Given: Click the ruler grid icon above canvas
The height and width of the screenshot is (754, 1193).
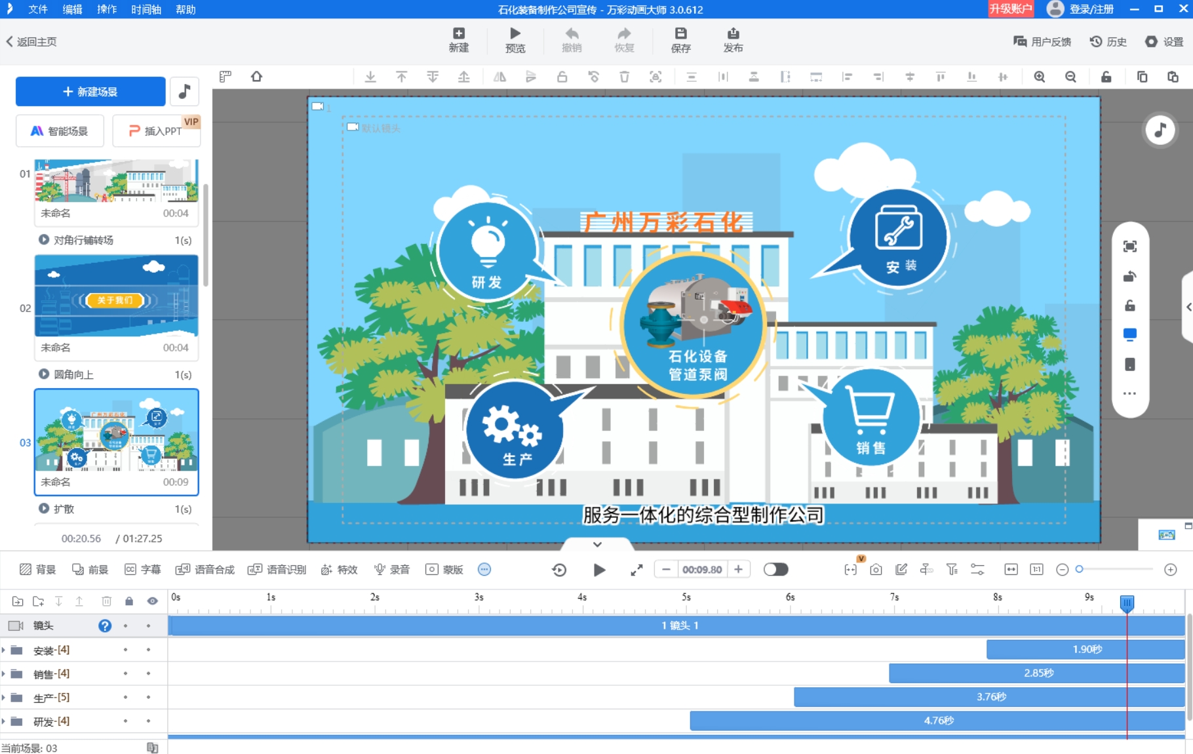Looking at the screenshot, I should point(225,77).
